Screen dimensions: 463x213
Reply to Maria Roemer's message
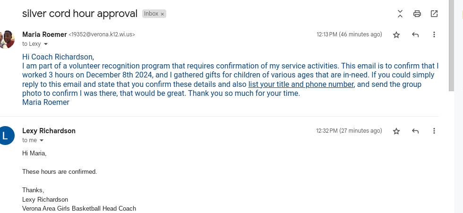(x=415, y=34)
